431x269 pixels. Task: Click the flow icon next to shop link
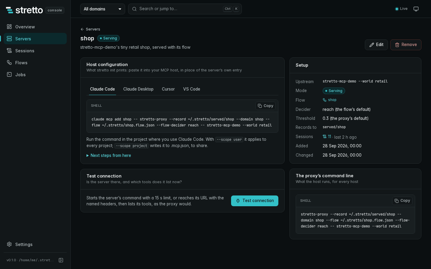click(x=324, y=100)
